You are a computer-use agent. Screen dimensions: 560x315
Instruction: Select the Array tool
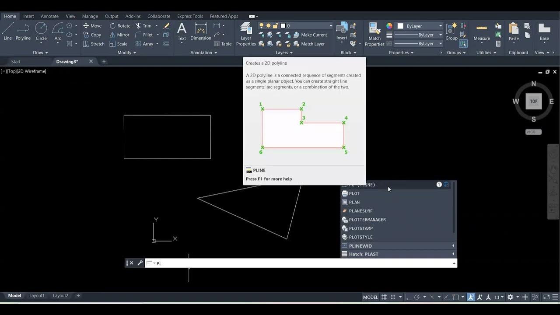point(144,44)
